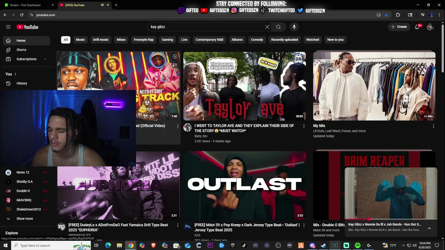Screen dimensions: 445x250
Task: Go to Home in the sidebar
Action: pos(26,41)
